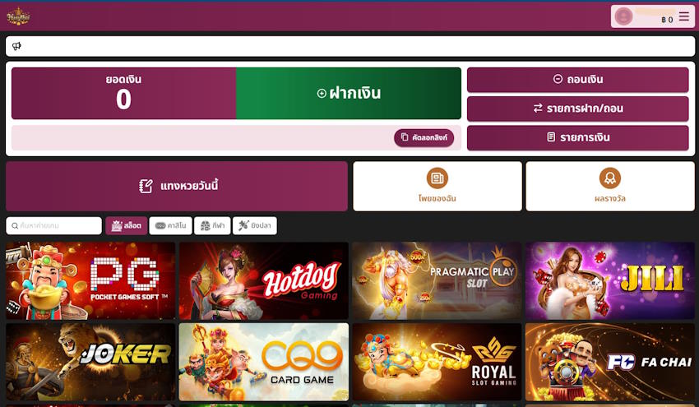
Task: Focus the game provider search field
Action: pyautogui.click(x=54, y=225)
